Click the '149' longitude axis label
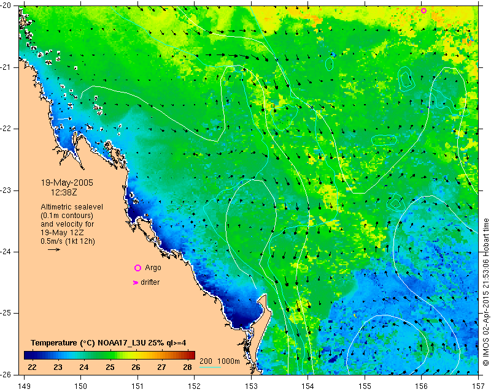 (25, 386)
